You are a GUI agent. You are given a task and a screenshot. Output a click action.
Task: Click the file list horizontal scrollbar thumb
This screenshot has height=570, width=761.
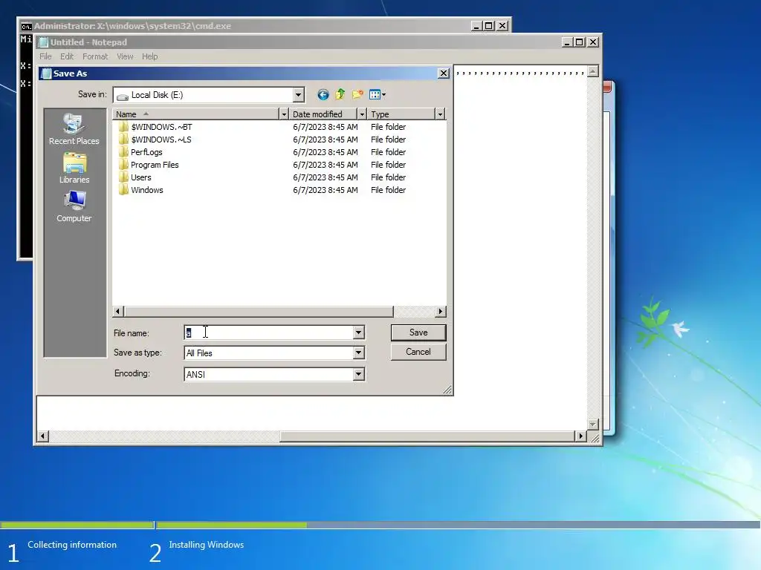[258, 312]
